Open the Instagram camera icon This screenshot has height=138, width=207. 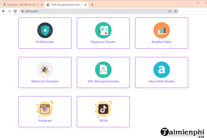pyautogui.click(x=45, y=109)
